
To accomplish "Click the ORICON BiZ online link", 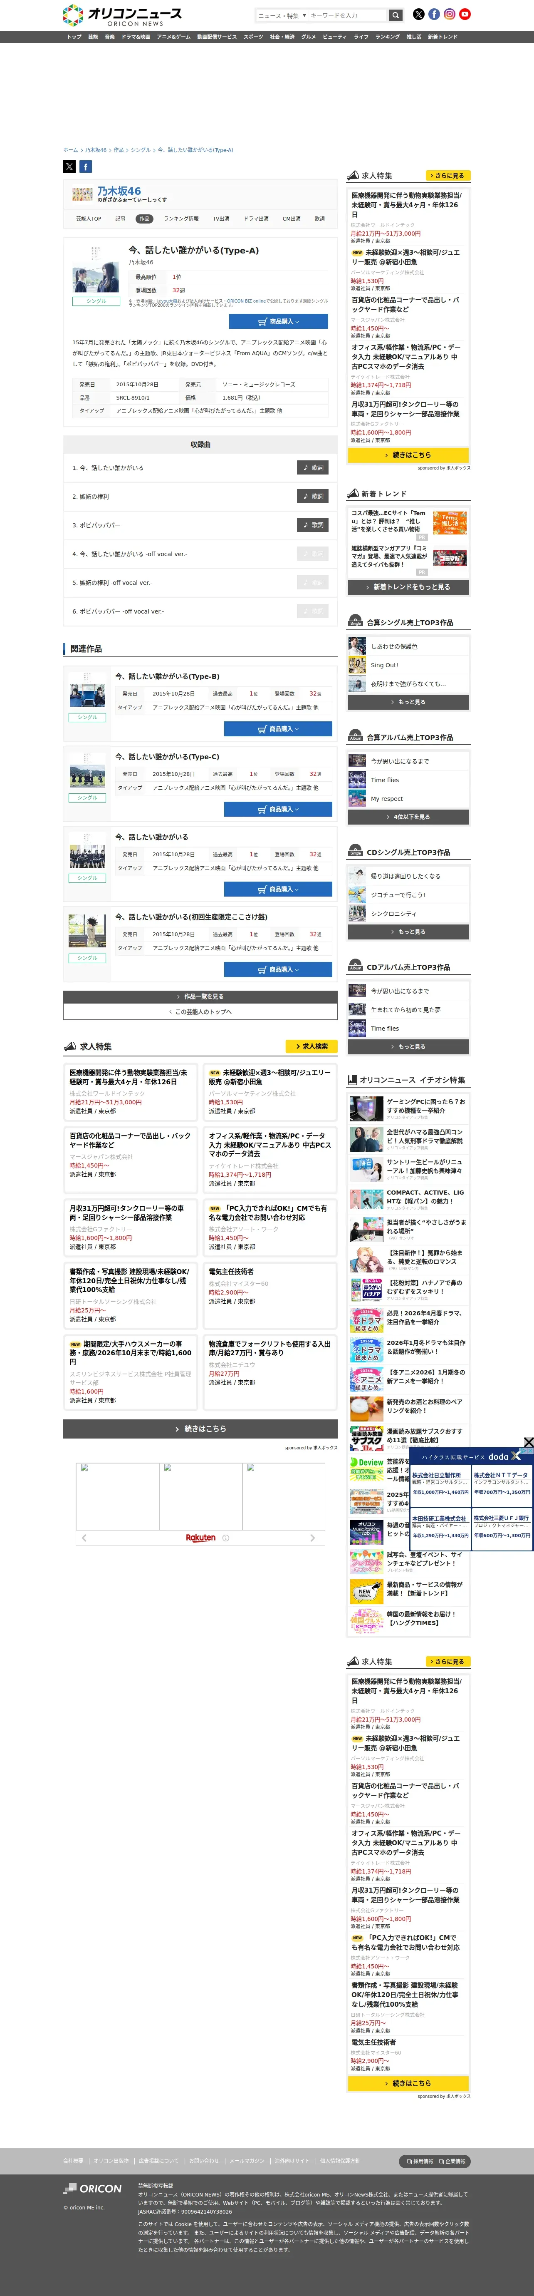I will pos(247,301).
